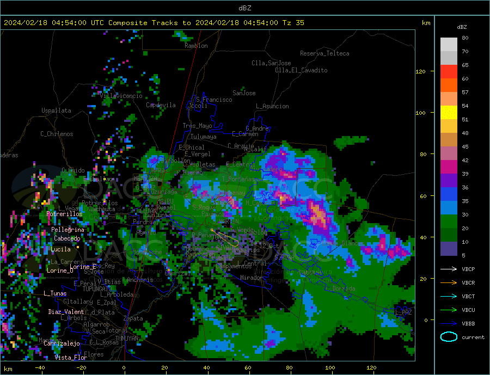Select the magenta 39-42 dBZ legend swatch
The height and width of the screenshot is (375, 490).
tap(449, 167)
